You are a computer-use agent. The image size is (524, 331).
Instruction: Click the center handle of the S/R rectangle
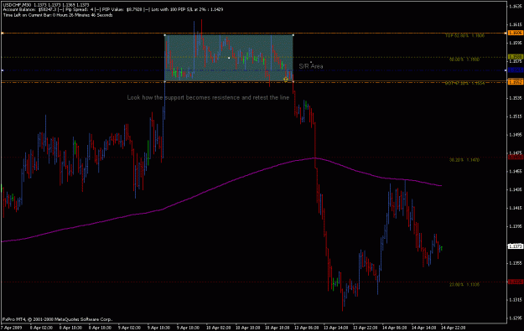229,58
